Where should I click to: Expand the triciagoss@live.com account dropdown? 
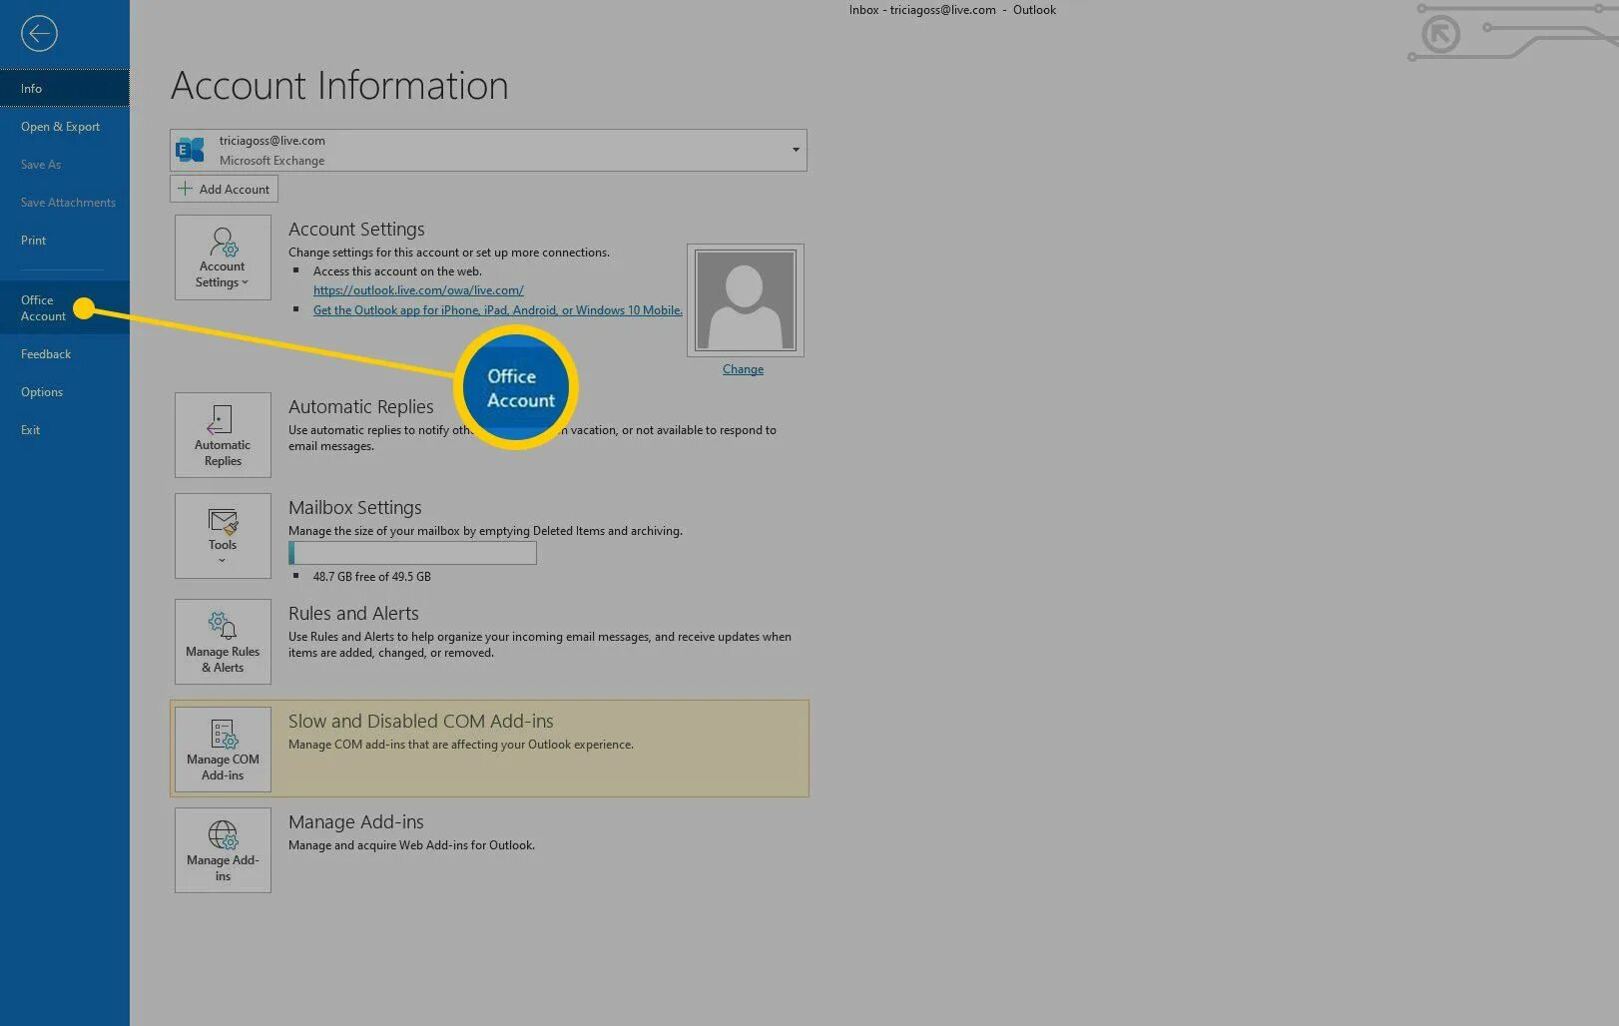[x=796, y=150]
